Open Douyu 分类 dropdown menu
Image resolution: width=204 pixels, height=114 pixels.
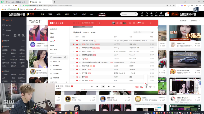[58, 14]
